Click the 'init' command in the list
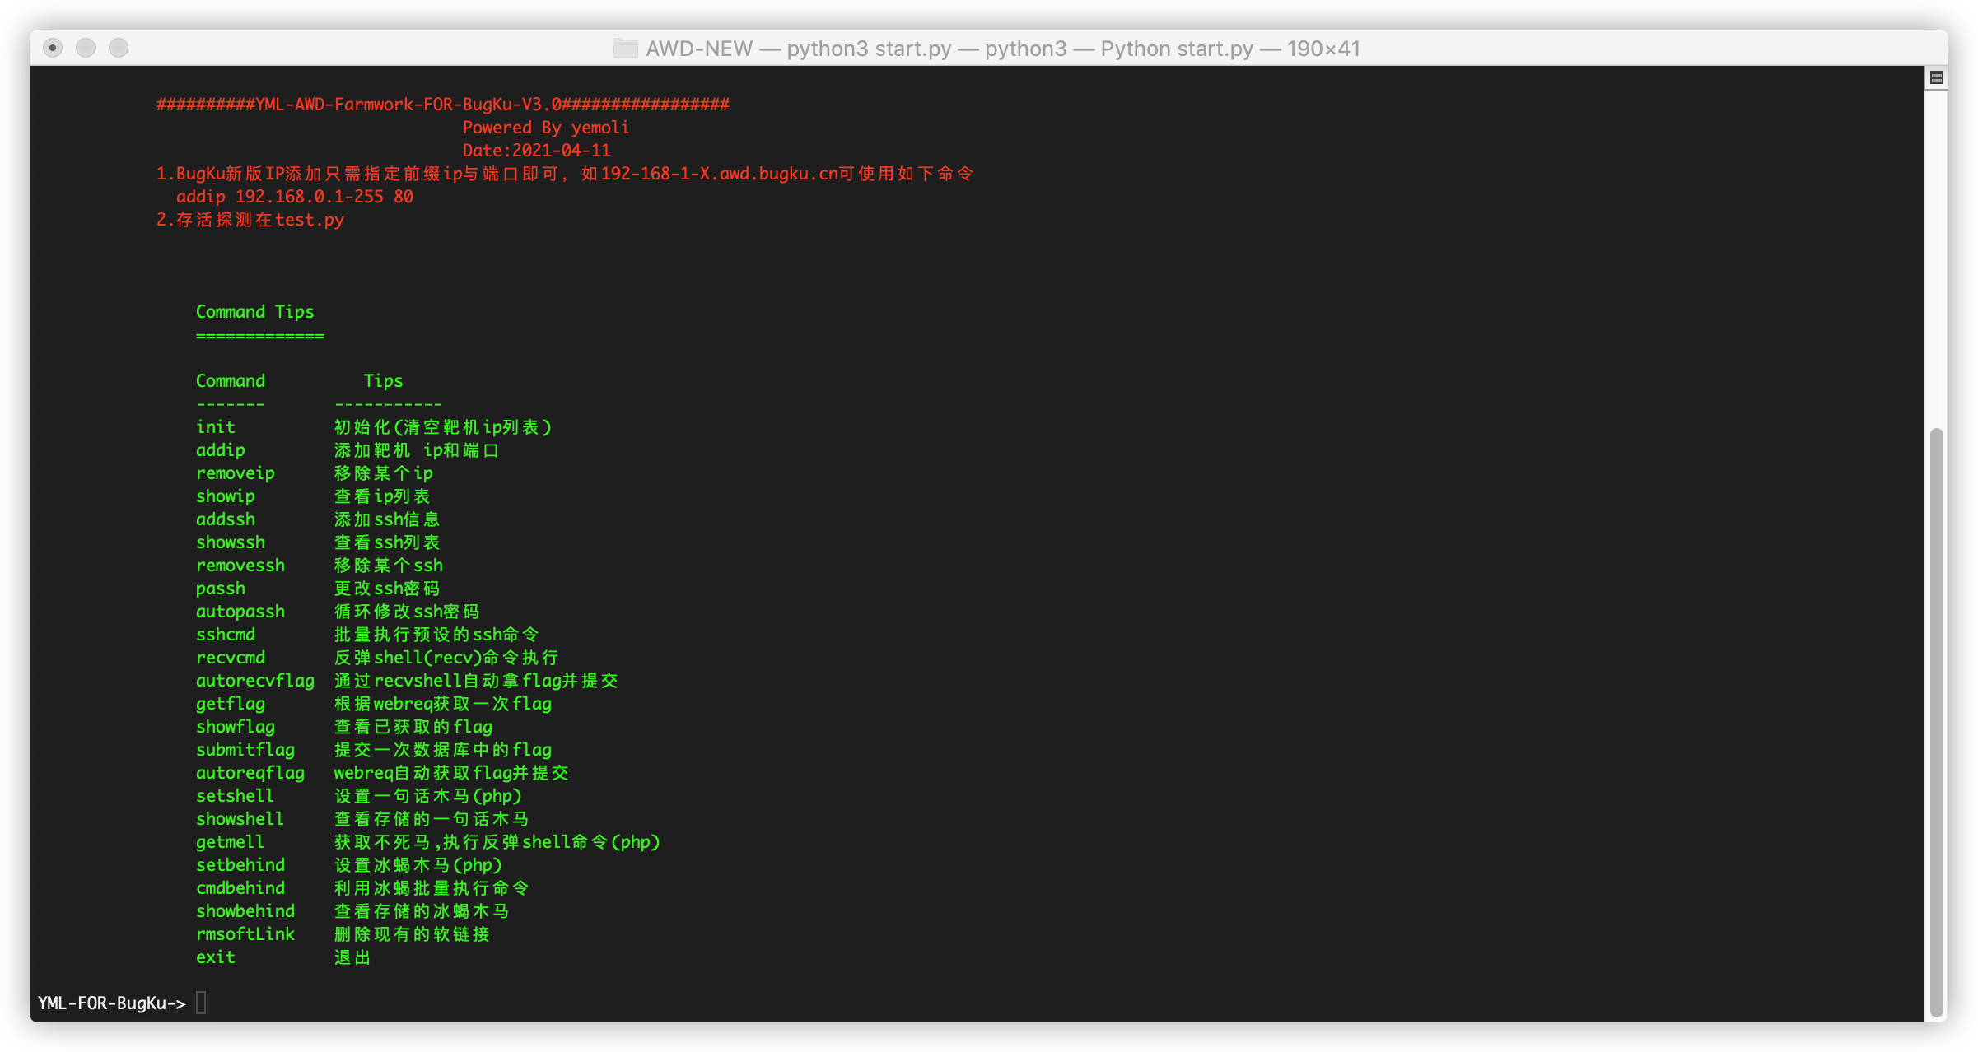Image resolution: width=1978 pixels, height=1052 pixels. [216, 427]
